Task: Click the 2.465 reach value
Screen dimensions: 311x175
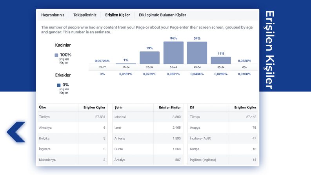Action: 176,128
